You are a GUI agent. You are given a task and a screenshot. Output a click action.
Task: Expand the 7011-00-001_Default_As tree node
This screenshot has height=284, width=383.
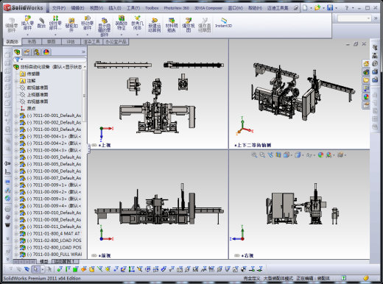tap(16, 116)
